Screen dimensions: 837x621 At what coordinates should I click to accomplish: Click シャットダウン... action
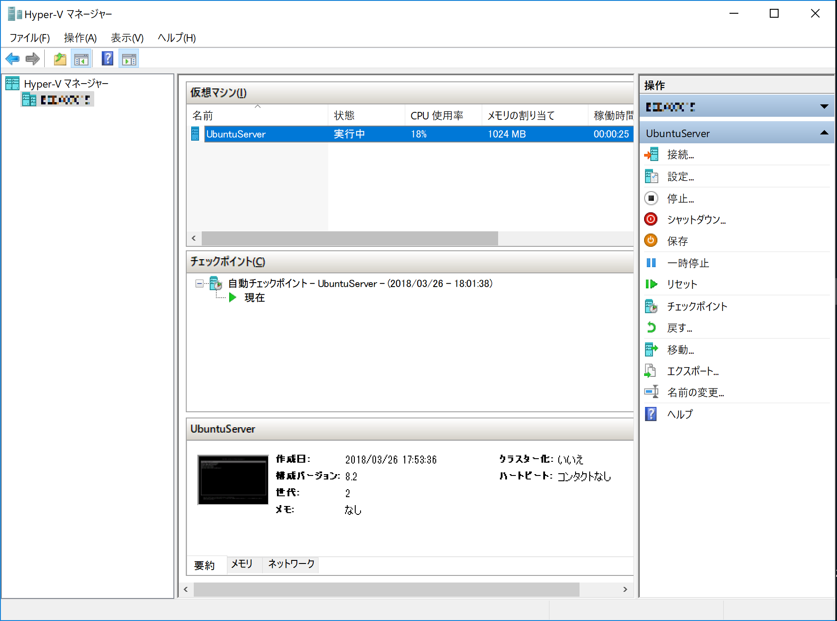tap(696, 219)
